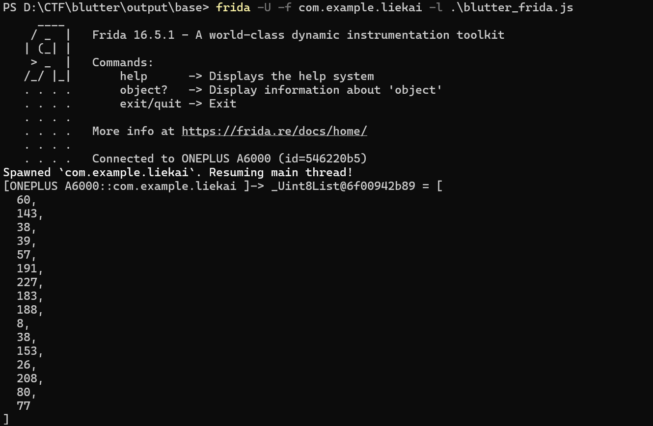Click the Spawned com.example.liekai message

click(178, 172)
